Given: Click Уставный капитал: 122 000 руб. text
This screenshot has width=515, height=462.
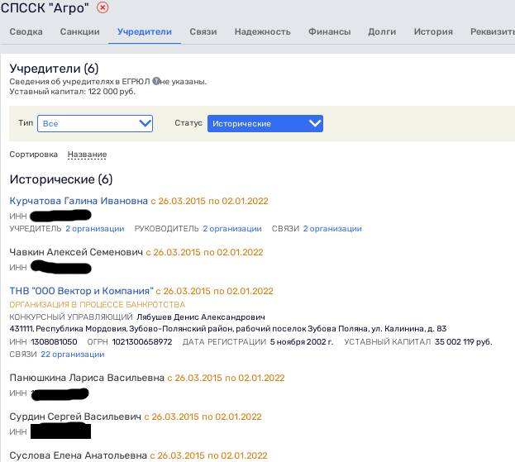Looking at the screenshot, I should click(72, 92).
